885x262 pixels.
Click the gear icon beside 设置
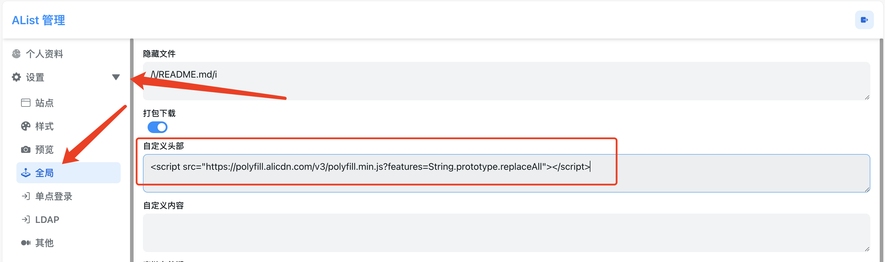(16, 77)
